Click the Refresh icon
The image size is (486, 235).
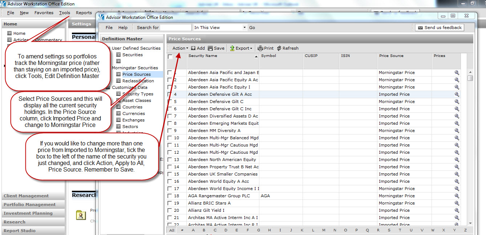click(x=279, y=48)
